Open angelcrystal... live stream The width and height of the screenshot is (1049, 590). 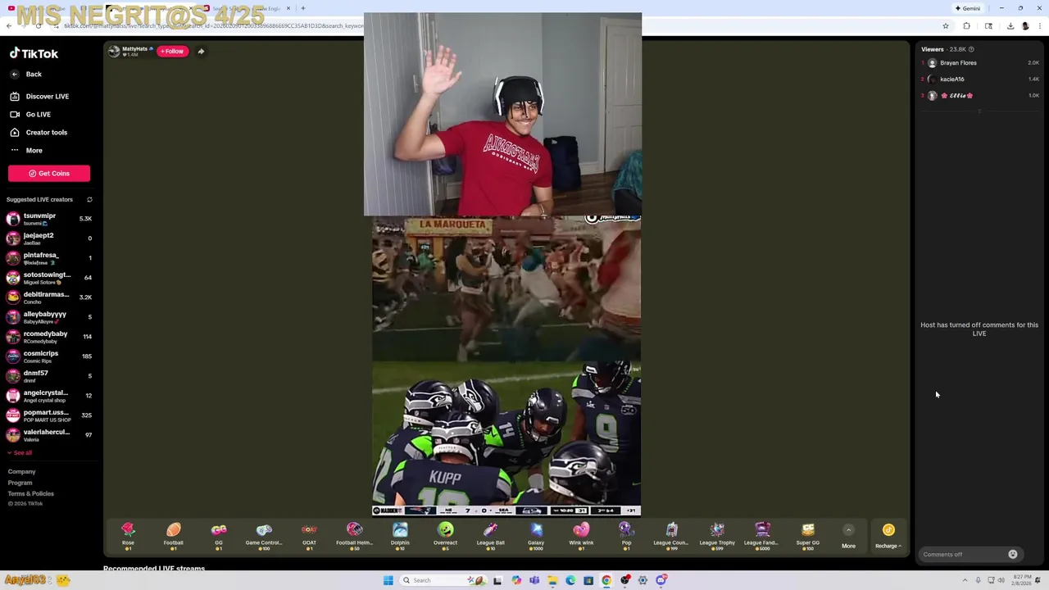tap(49, 396)
